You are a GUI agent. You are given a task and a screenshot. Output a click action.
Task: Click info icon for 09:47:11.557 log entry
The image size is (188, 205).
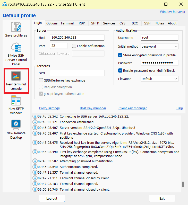[x=35, y=172]
